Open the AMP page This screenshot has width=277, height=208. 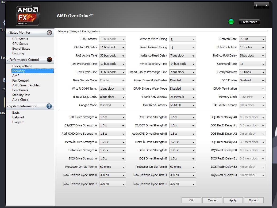(x=16, y=76)
